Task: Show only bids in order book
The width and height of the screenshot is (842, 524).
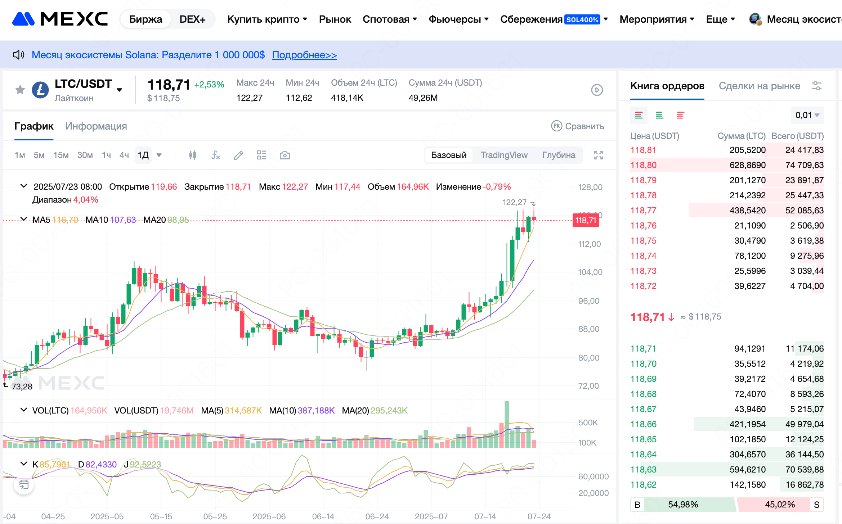Action: click(x=659, y=115)
